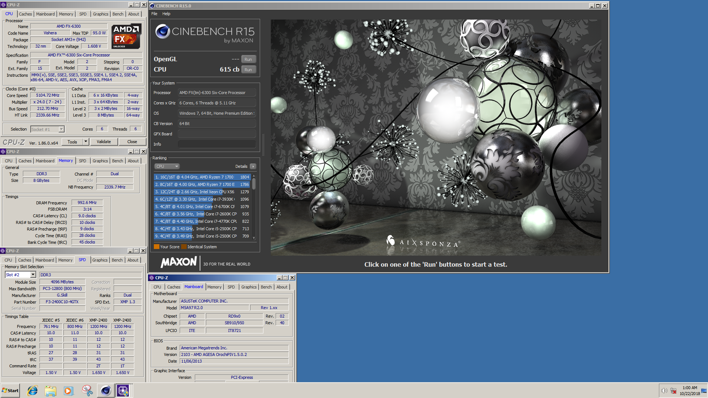Open Graphics tab in Memory CPU-Z window
Viewport: 708px width, 398px height.
[100, 161]
